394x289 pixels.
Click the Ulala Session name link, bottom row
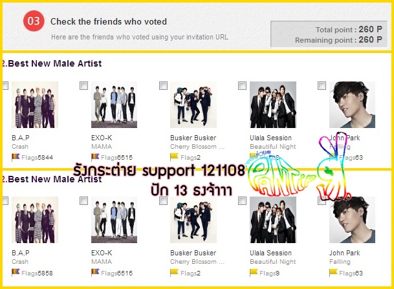coord(270,253)
